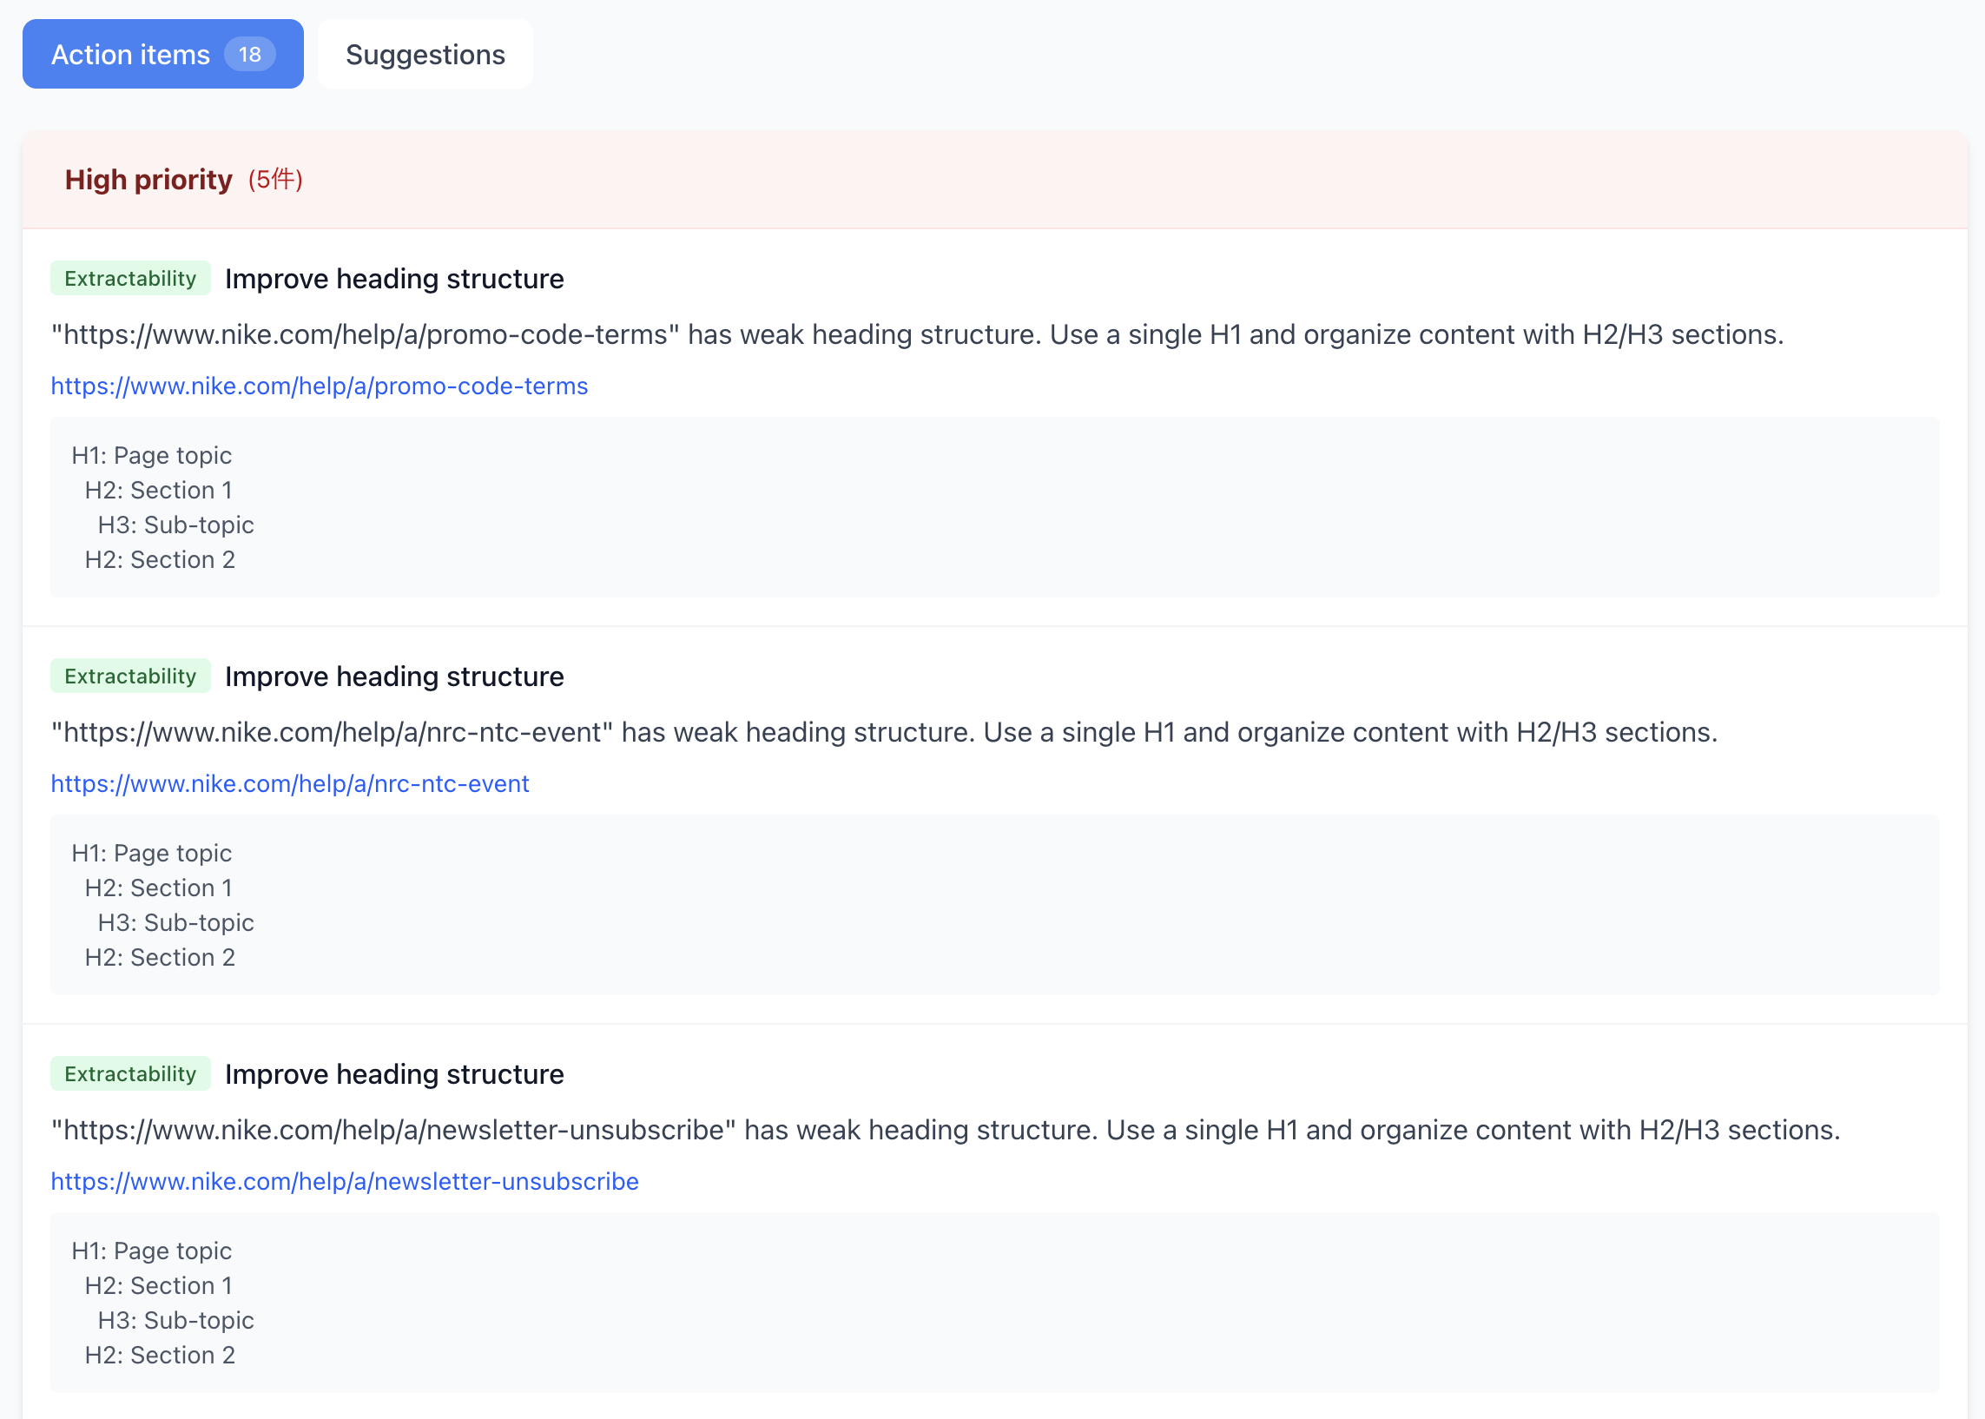Select H1: Page topic in the last outline
1985x1419 pixels.
click(150, 1251)
